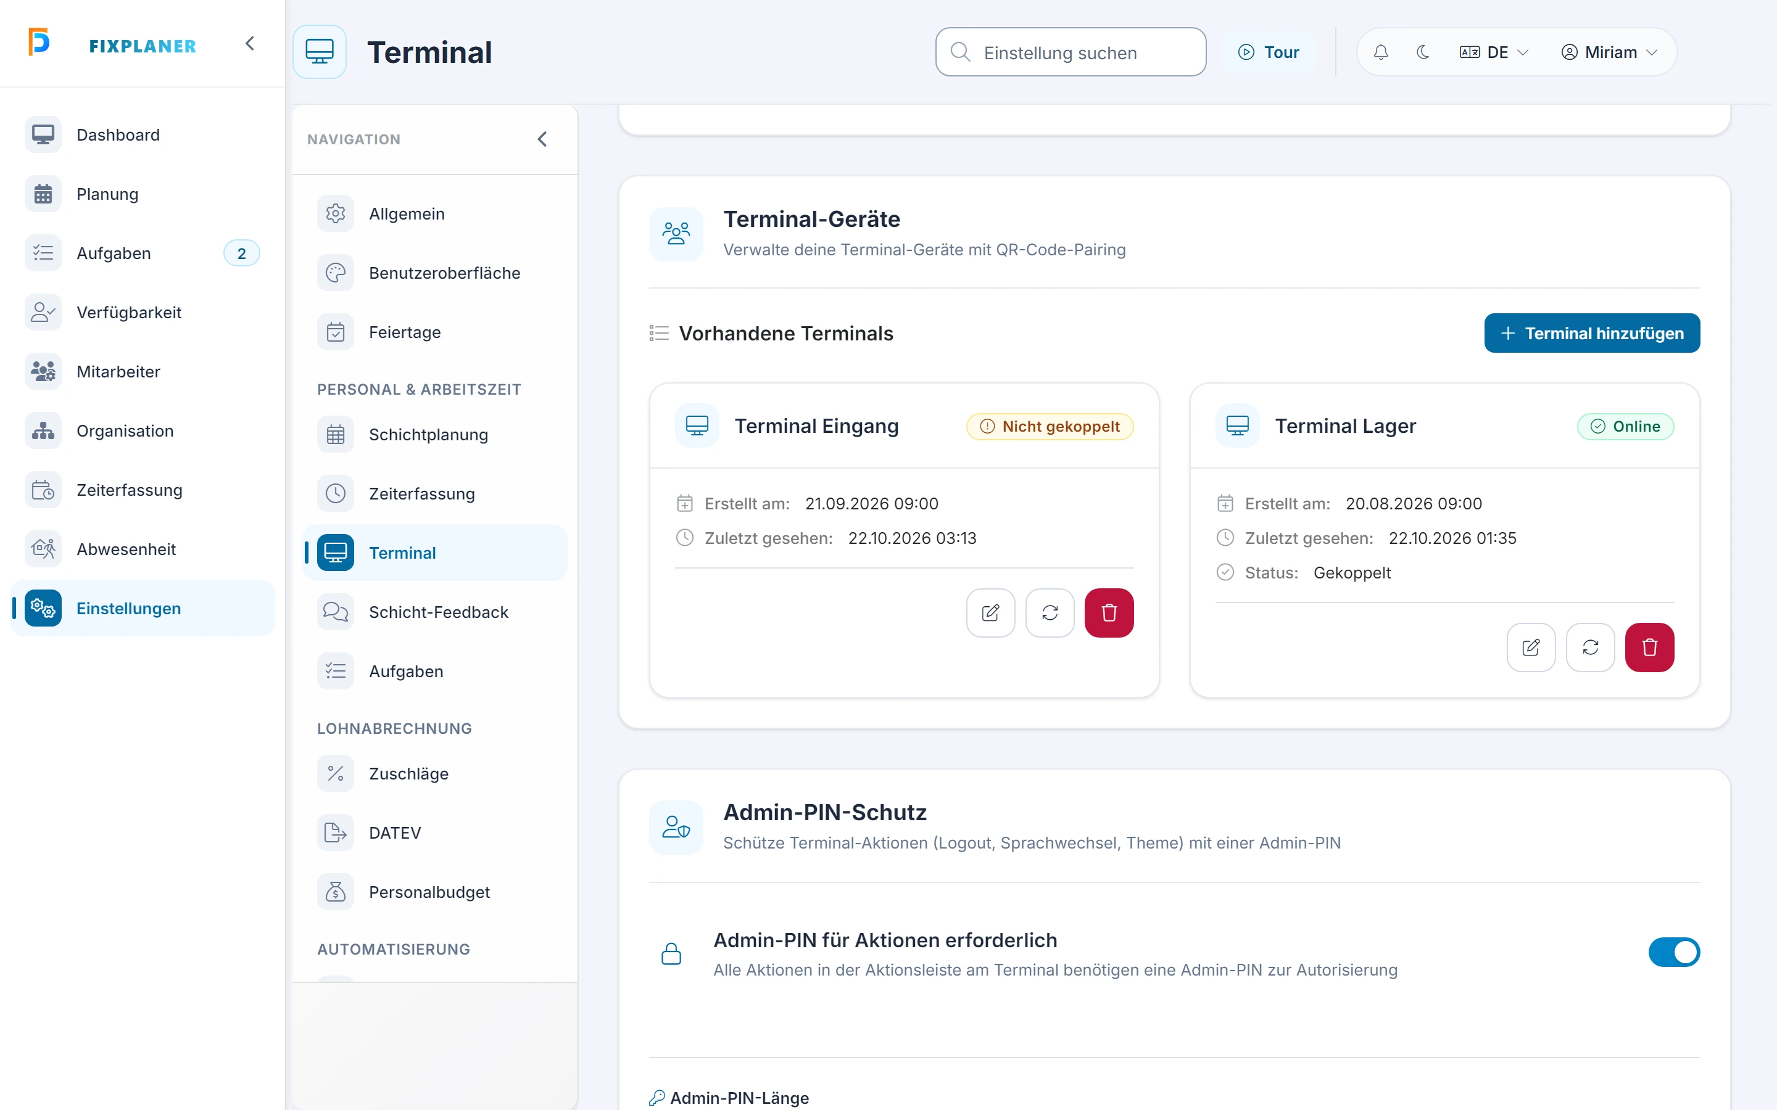Switch to dark mode moon icon
This screenshot has width=1777, height=1110.
click(1422, 52)
